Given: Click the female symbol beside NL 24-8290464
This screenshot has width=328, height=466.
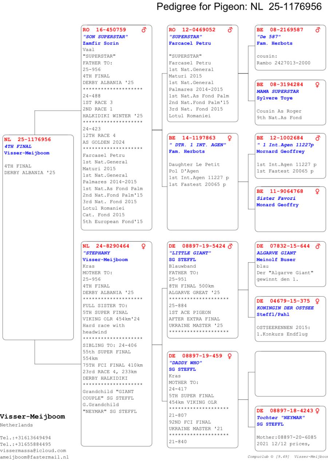Looking at the screenshot, I should 144,246.
